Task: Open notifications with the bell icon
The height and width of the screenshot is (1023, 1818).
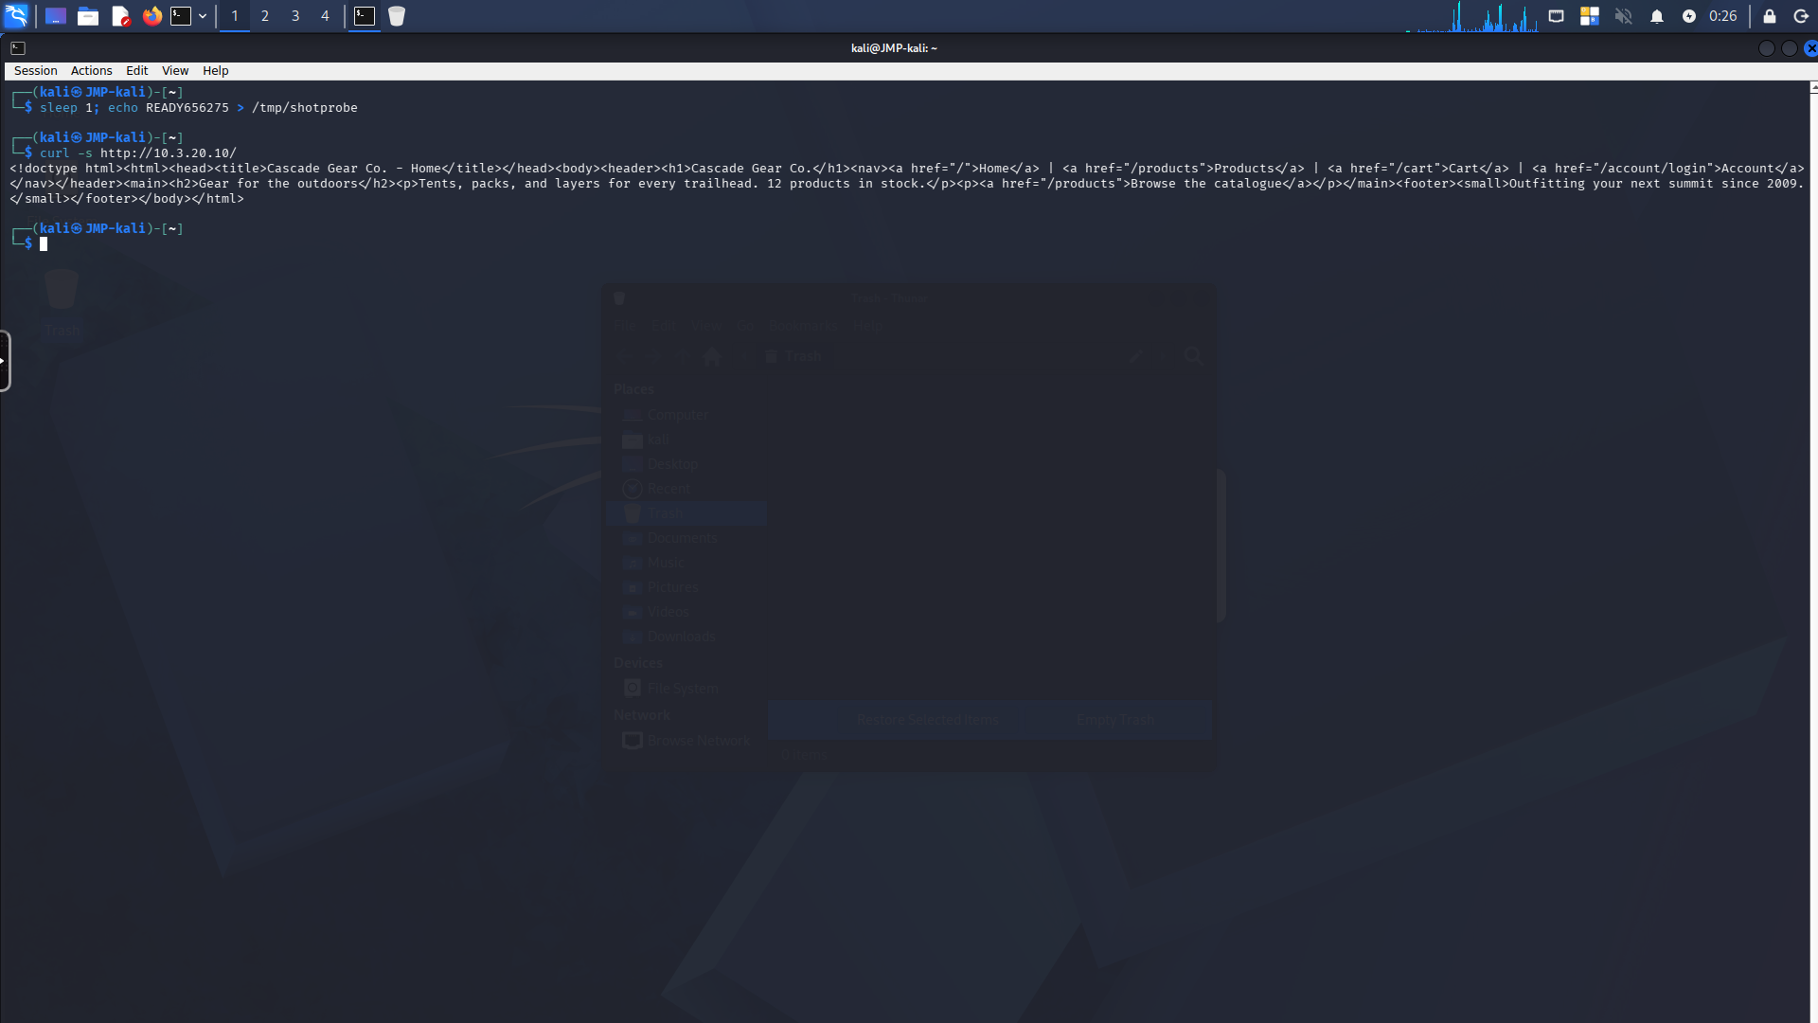Action: tap(1657, 16)
